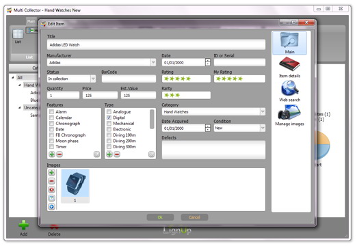Viewport: 357px width, 246px height.
Task: Set the Rarity star rating
Action: click(x=186, y=95)
